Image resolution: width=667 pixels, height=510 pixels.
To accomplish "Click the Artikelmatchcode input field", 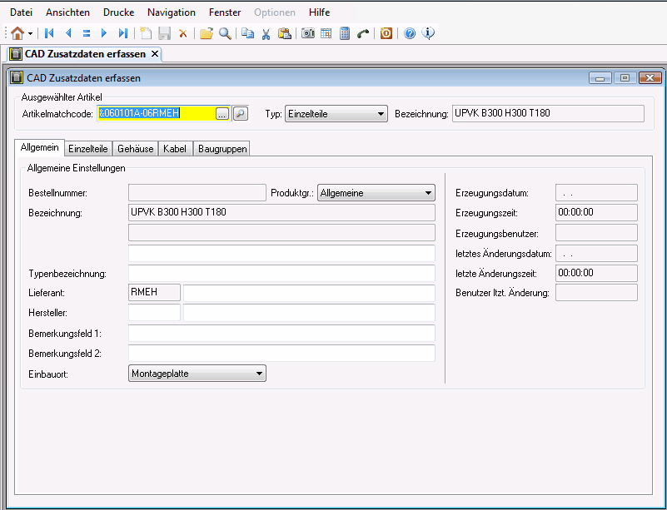I will [x=164, y=113].
